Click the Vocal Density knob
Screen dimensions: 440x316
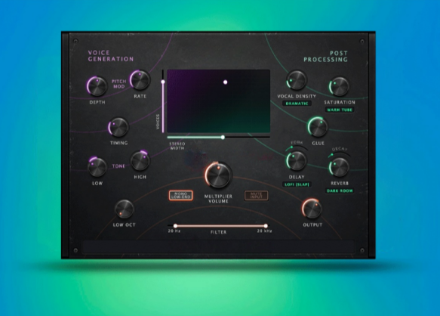click(x=297, y=80)
